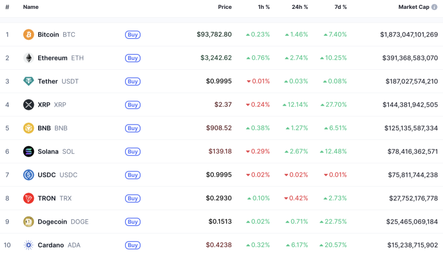This screenshot has height=253, width=443.
Task: Click Buy button in XRP row
Action: click(x=133, y=105)
